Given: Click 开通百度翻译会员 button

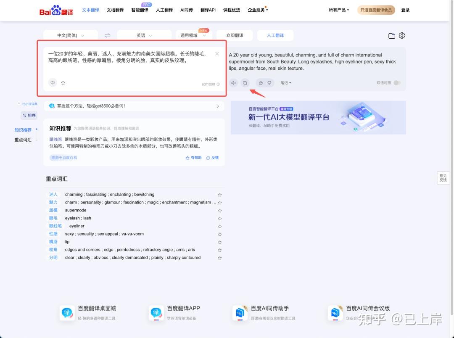Looking at the screenshot, I should point(376,10).
